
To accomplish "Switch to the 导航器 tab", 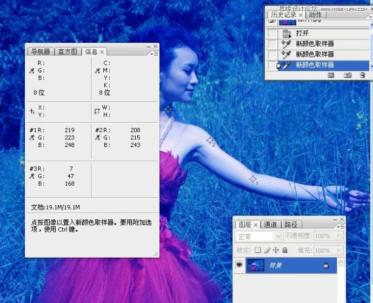I will tap(41, 52).
